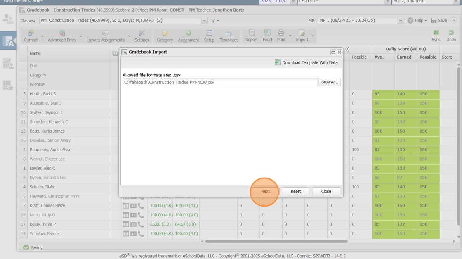The image size is (462, 259).
Task: Open the Excel export toolbar icon
Action: click(267, 33)
